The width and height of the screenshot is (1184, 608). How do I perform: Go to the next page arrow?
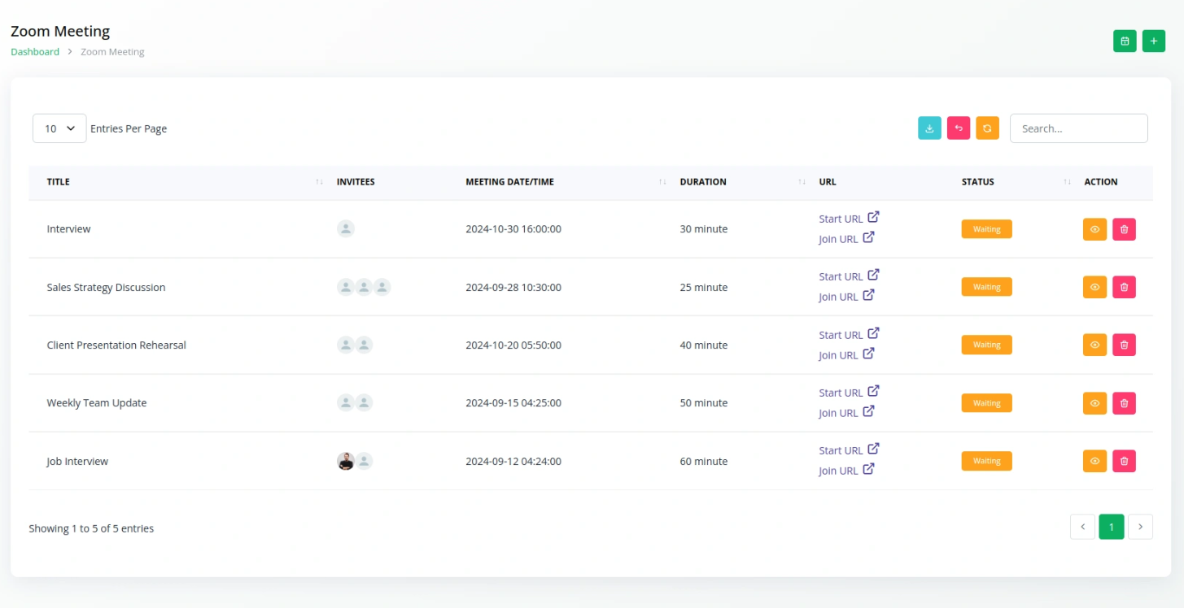pos(1140,527)
